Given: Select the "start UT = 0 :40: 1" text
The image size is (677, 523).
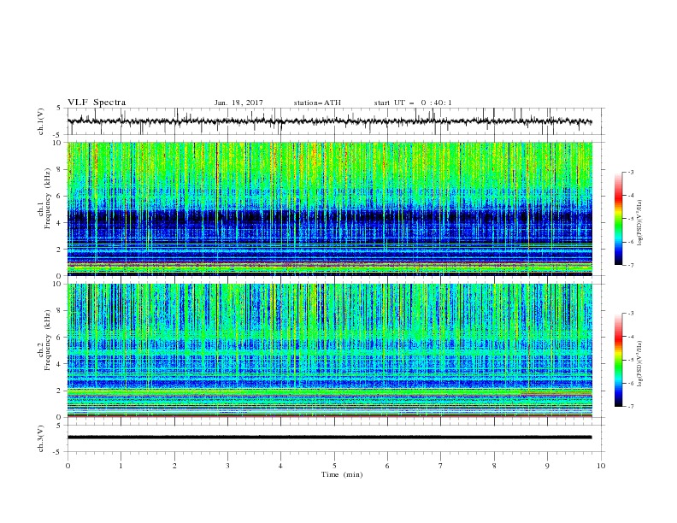Looking at the screenshot, I should pos(413,103).
